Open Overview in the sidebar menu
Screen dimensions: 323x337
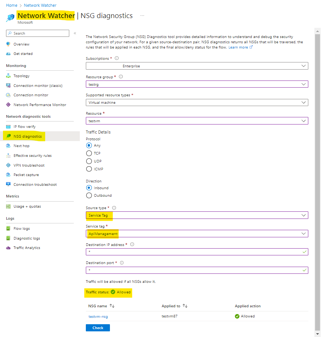(x=21, y=44)
